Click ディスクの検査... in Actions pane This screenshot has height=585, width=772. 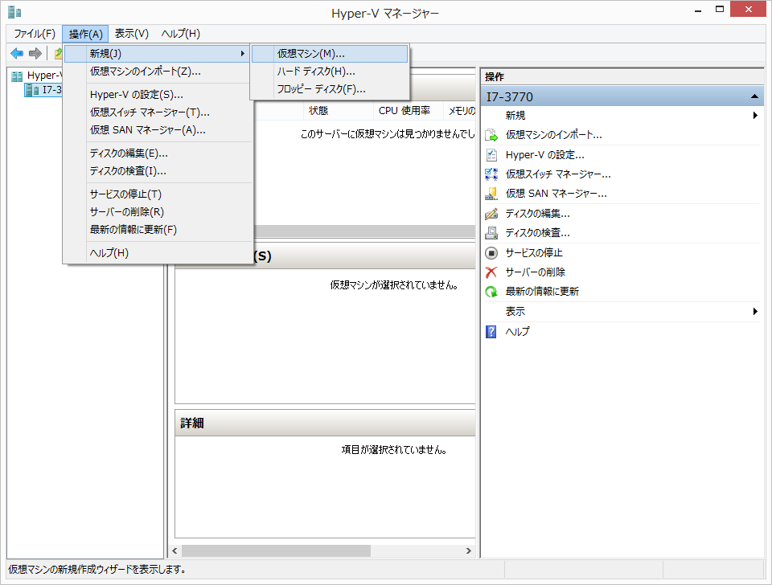(x=537, y=233)
